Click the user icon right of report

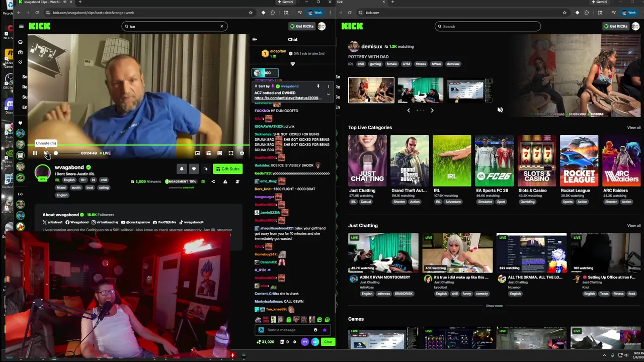point(237,182)
